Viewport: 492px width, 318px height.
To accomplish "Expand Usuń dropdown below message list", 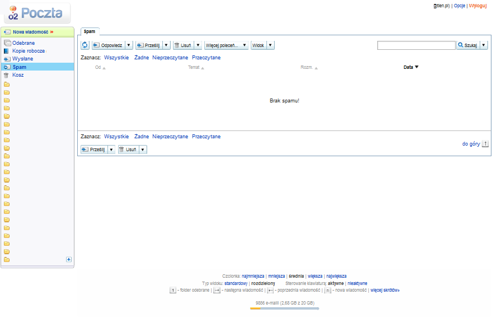I will [x=143, y=149].
